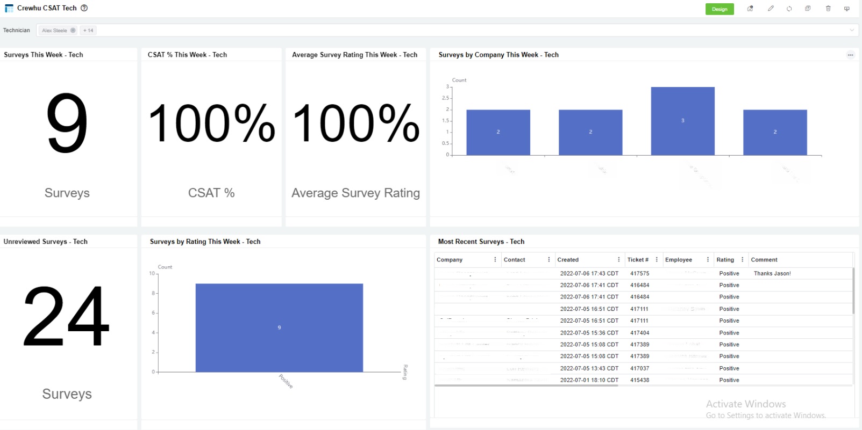Duplicate the dashboard using the copy icon
Image resolution: width=862 pixels, height=430 pixels.
[x=808, y=9]
